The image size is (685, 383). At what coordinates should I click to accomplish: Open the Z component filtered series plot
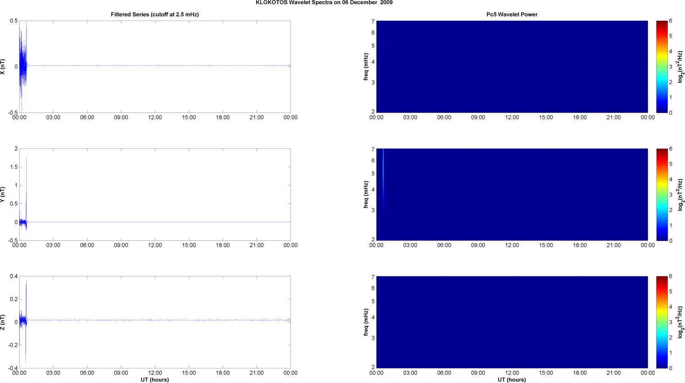155,322
